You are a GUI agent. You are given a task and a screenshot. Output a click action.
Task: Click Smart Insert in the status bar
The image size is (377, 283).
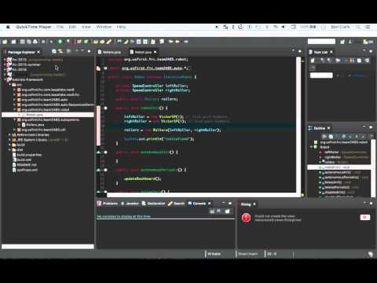248,254
